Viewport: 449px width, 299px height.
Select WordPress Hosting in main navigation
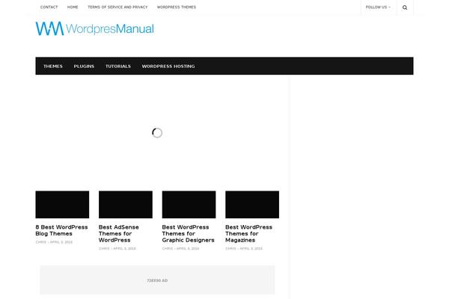click(x=168, y=66)
